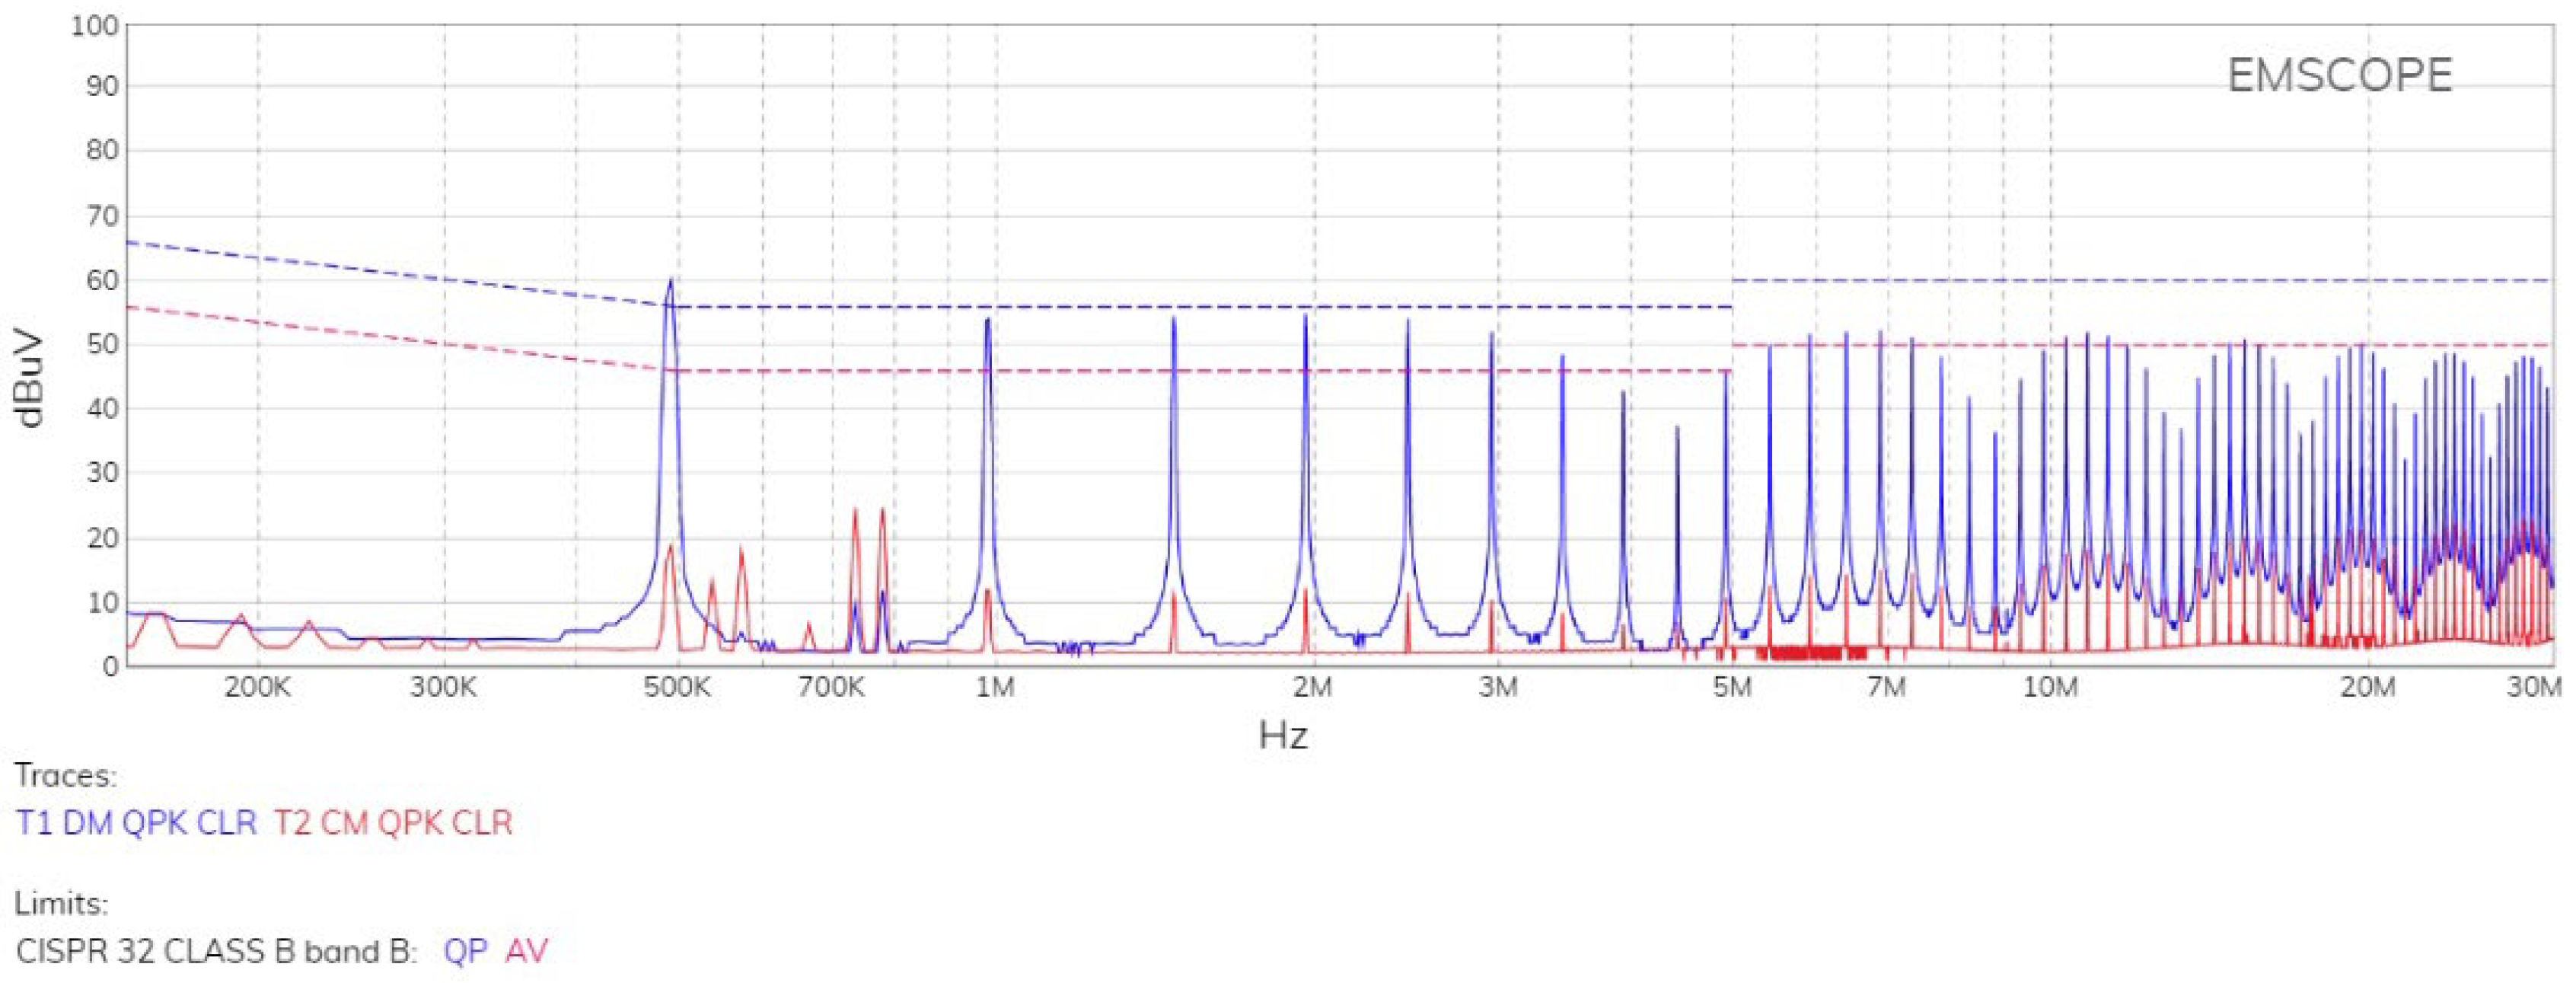Click the EMSCOPE watermark text
This screenshot has width=2576, height=983.
(x=2339, y=76)
